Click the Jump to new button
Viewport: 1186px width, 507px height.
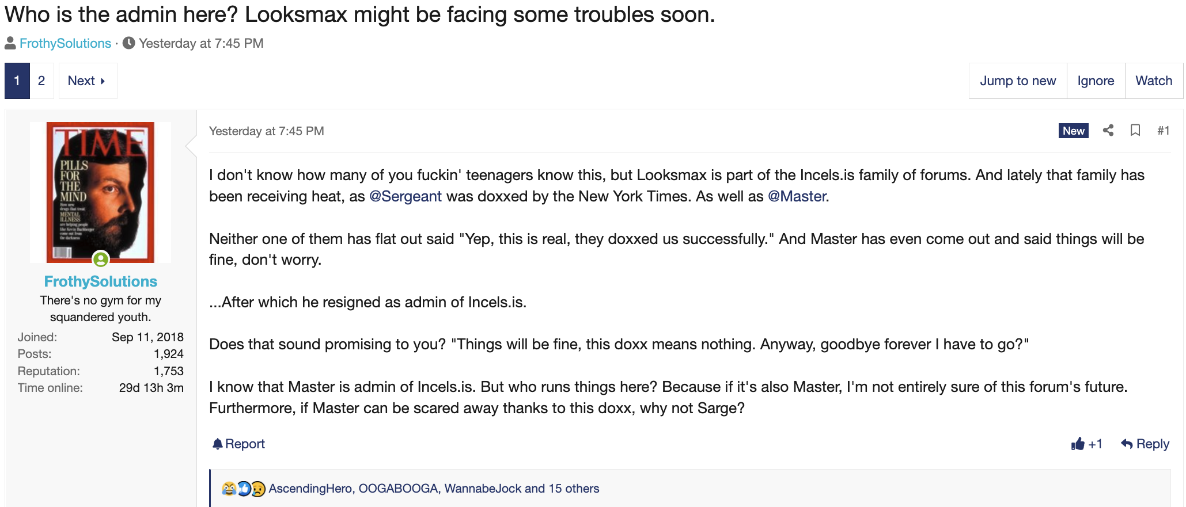point(1018,81)
